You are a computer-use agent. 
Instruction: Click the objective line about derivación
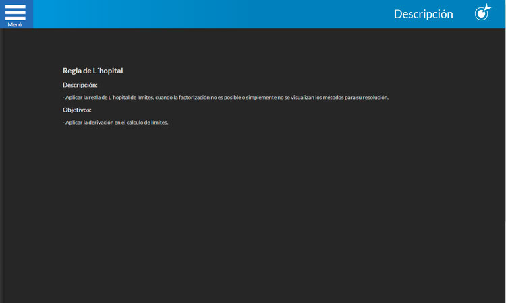(x=115, y=122)
